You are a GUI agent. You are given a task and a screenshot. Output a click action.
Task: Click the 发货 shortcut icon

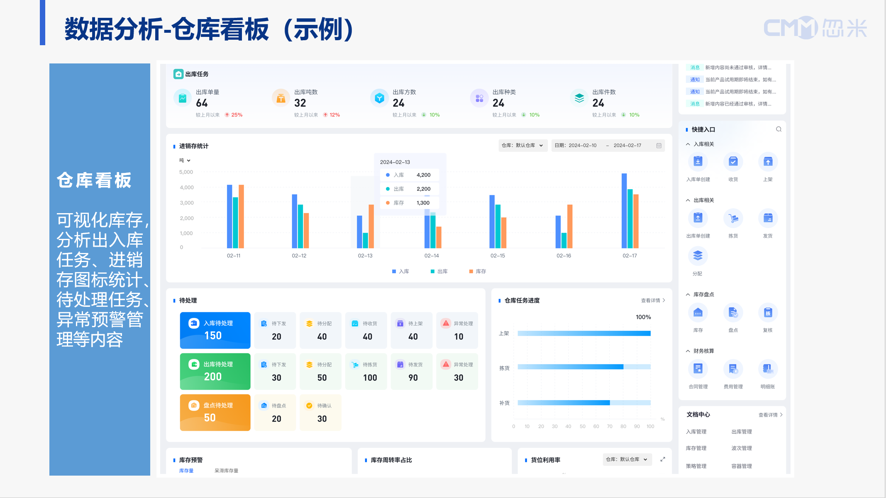click(768, 218)
